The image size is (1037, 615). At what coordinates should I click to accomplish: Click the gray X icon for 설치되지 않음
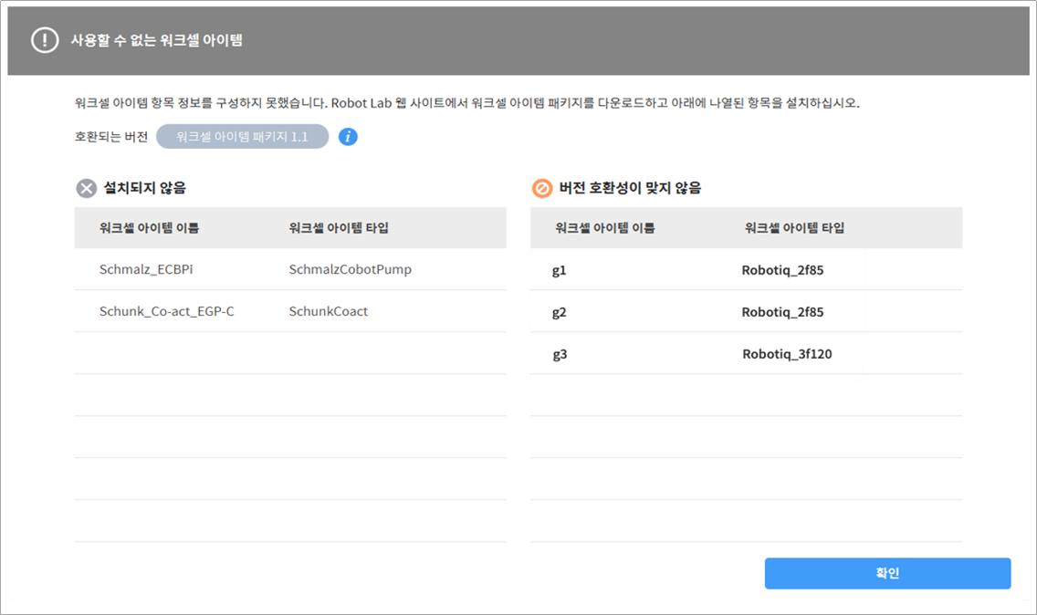pos(86,189)
